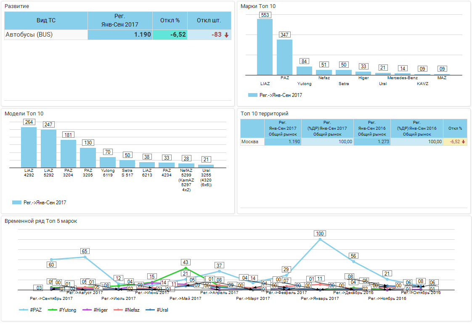The height and width of the screenshot is (334, 472).
Task: Select the Автобусы (BUS) row
Action: 46,35
